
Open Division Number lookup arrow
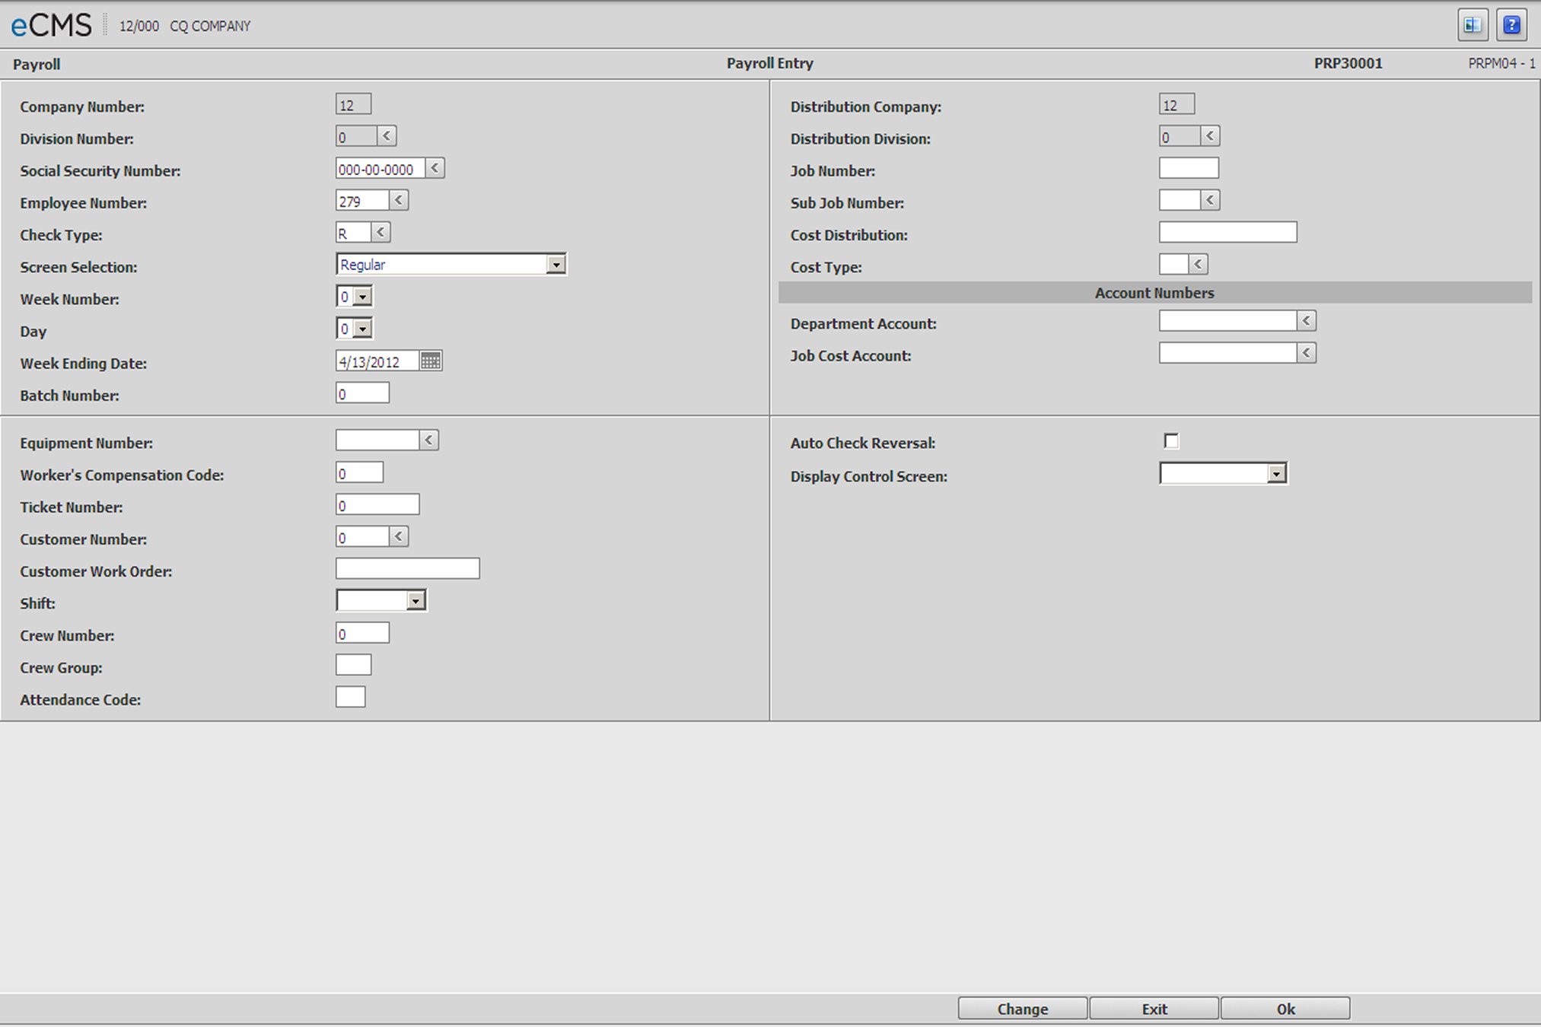(387, 136)
